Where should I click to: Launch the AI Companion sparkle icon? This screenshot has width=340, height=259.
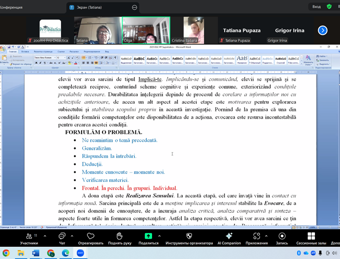[229, 238]
